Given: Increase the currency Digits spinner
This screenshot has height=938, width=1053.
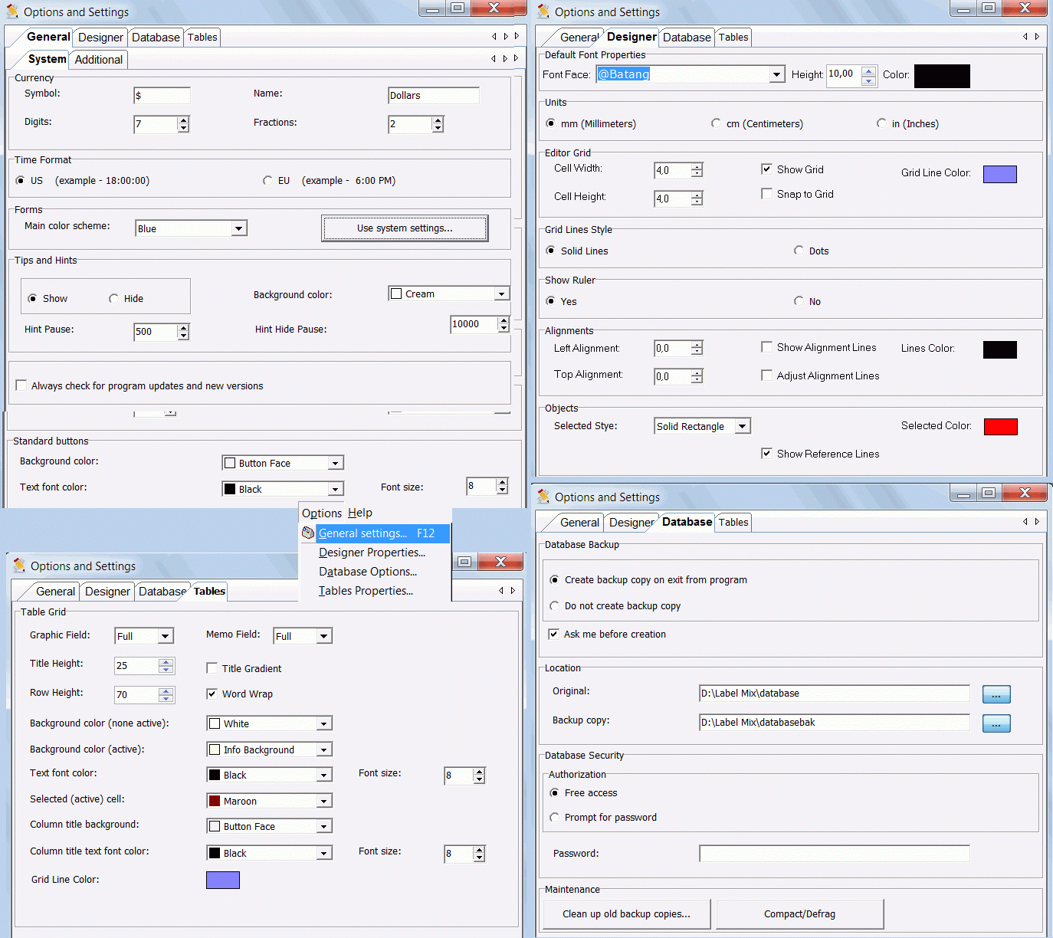Looking at the screenshot, I should [x=183, y=120].
